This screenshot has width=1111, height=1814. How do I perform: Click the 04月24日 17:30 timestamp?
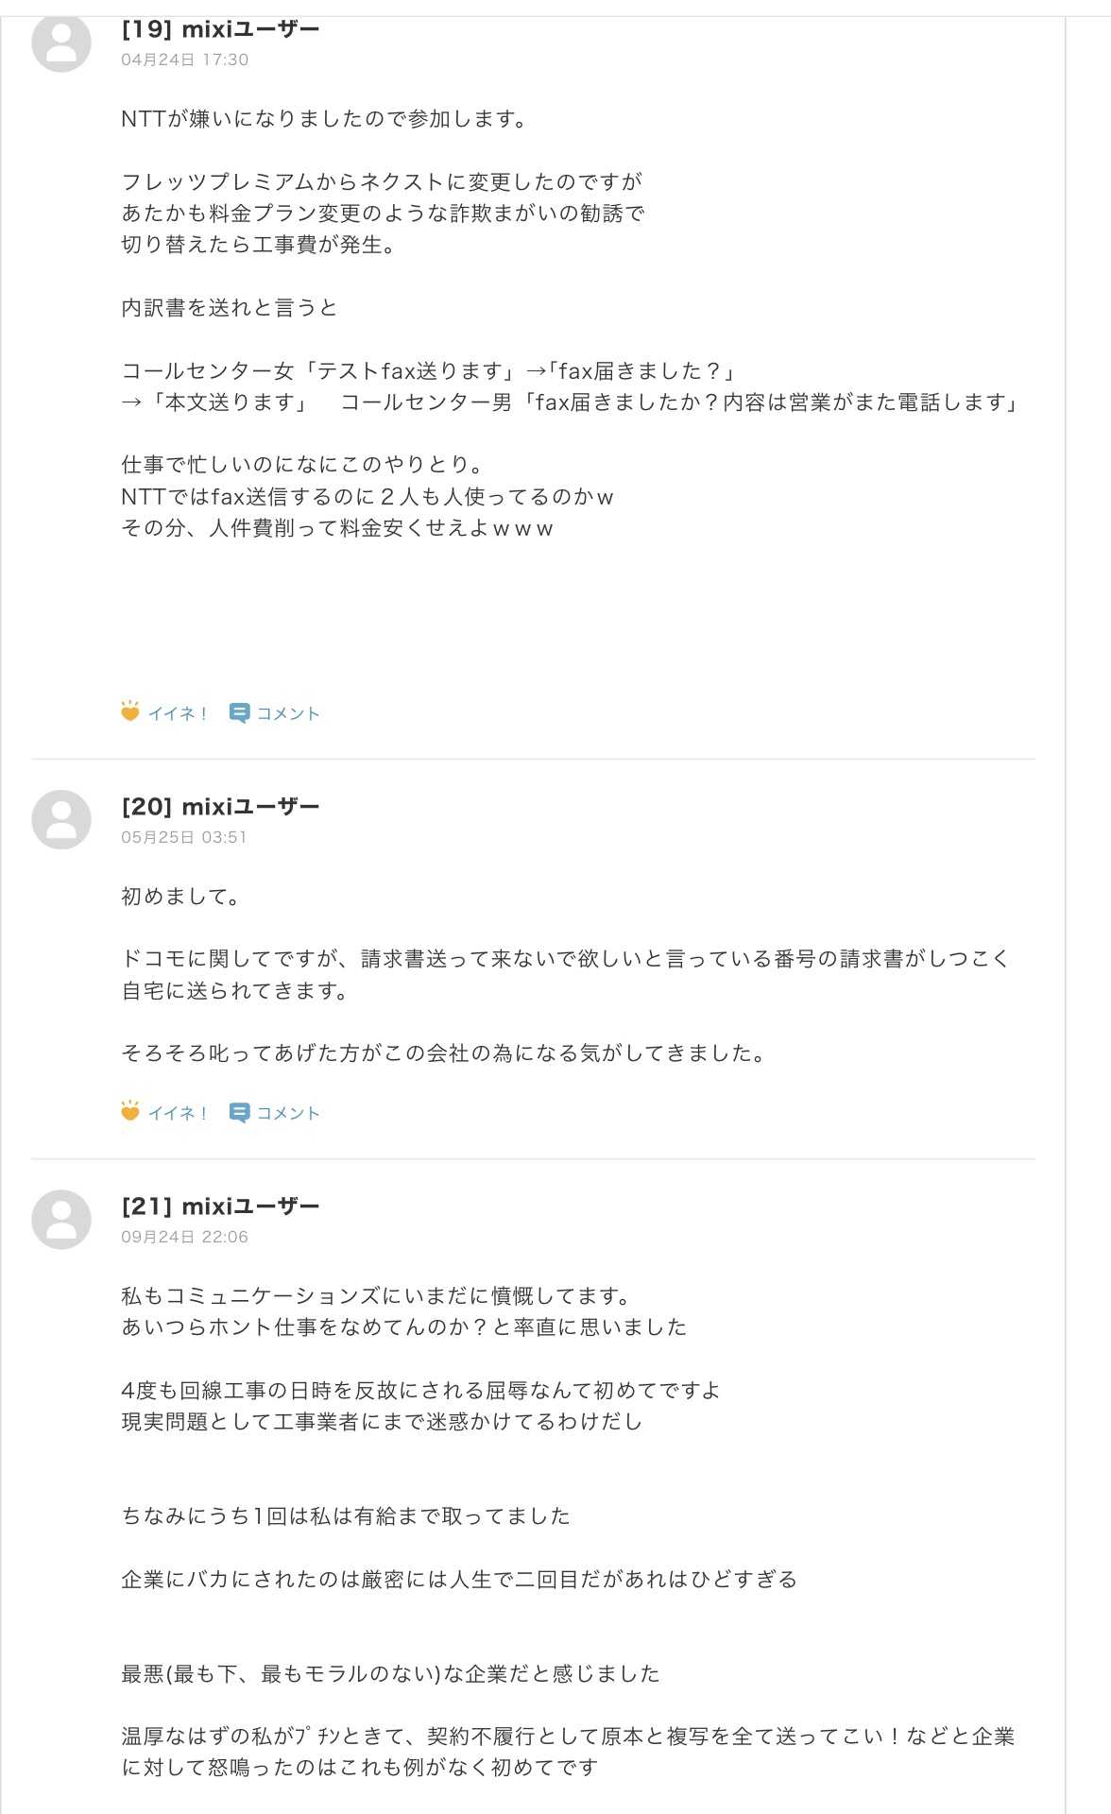tap(184, 60)
